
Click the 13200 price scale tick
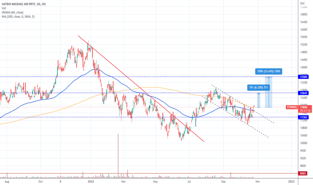point(304,83)
